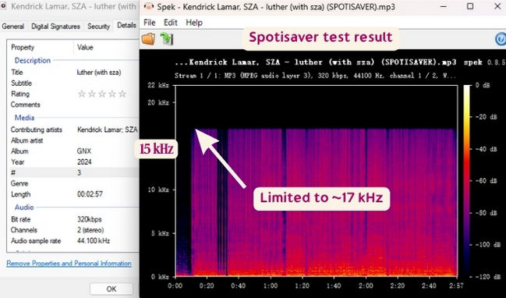Select the Details tab in Properties

[126, 26]
